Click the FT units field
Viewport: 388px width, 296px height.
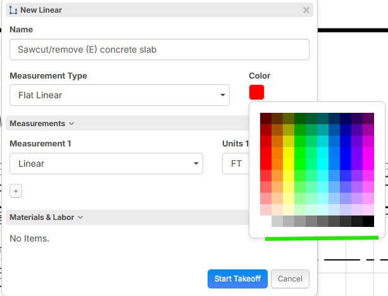coord(236,164)
